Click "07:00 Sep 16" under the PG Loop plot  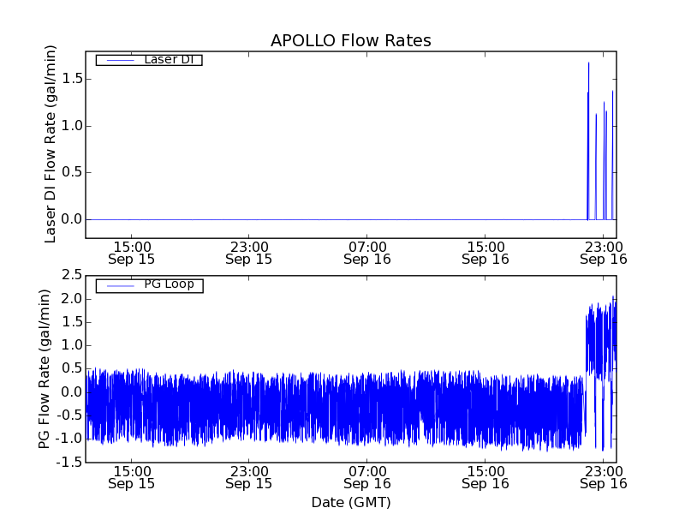367,478
